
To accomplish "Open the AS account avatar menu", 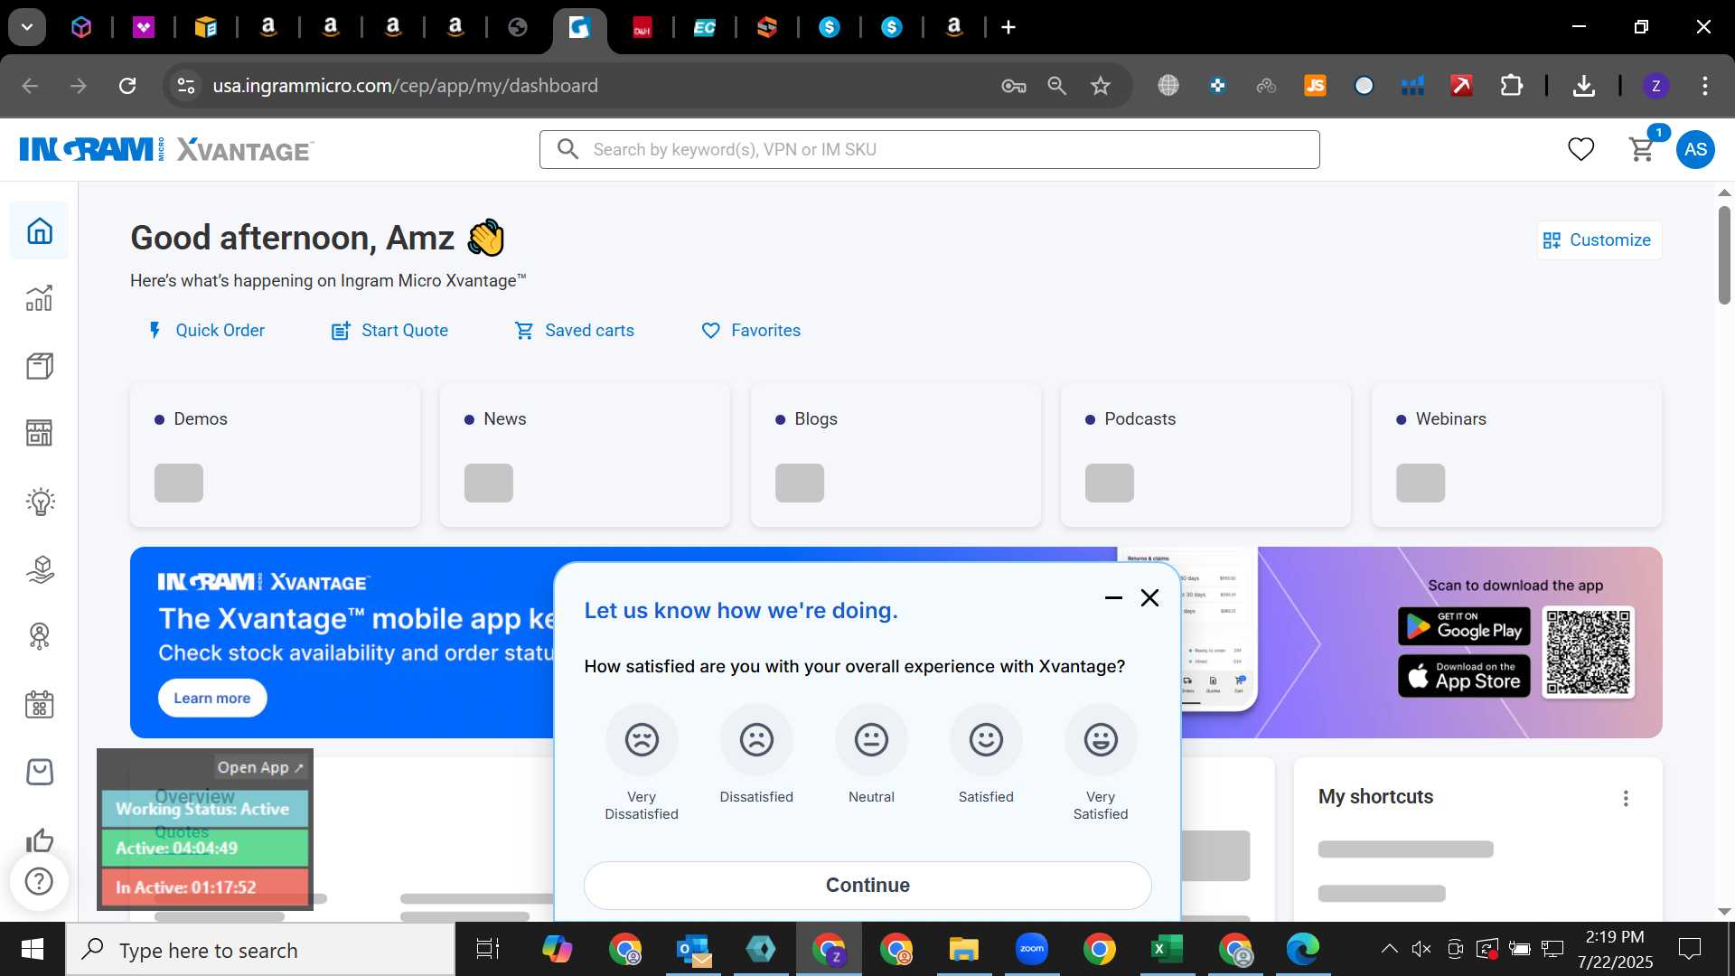I will click(x=1695, y=149).
